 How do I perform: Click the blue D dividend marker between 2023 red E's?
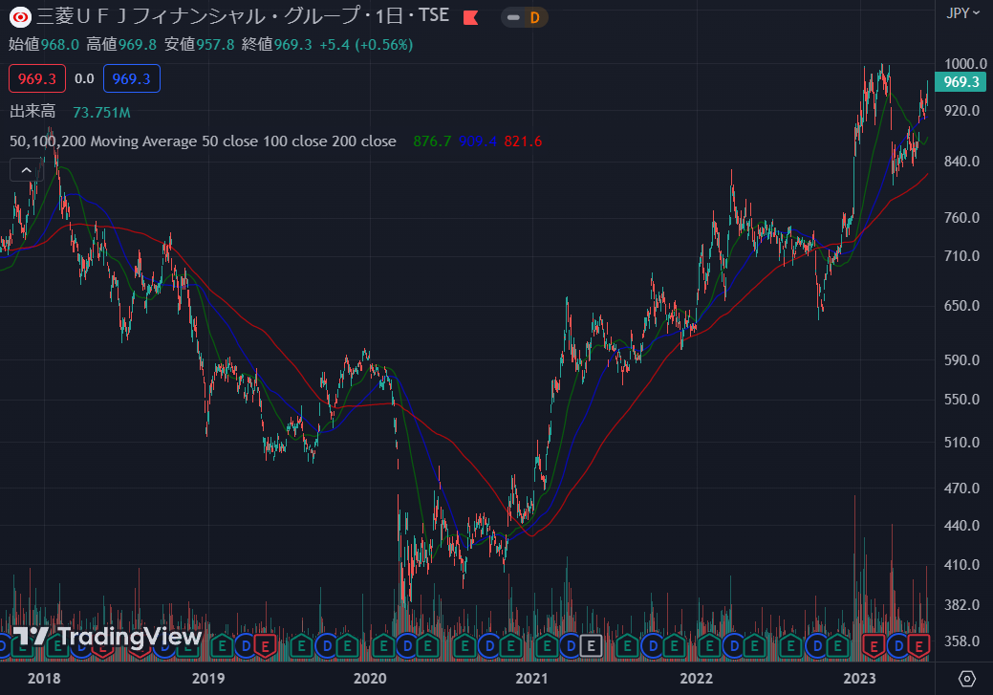click(897, 646)
